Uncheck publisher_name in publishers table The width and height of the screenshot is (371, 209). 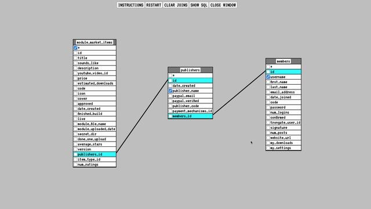click(x=170, y=91)
